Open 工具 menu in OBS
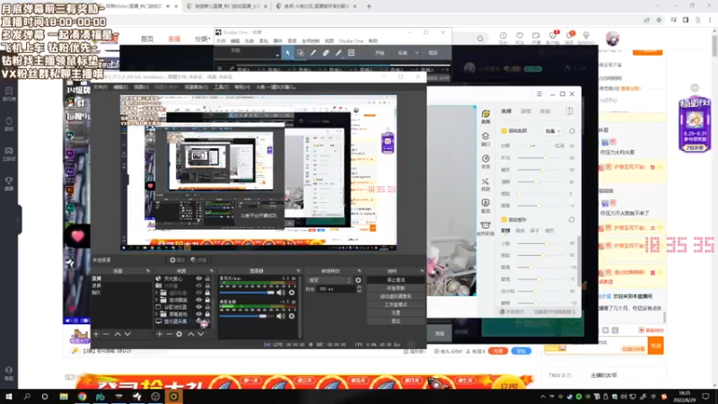The image size is (718, 404). tap(221, 87)
